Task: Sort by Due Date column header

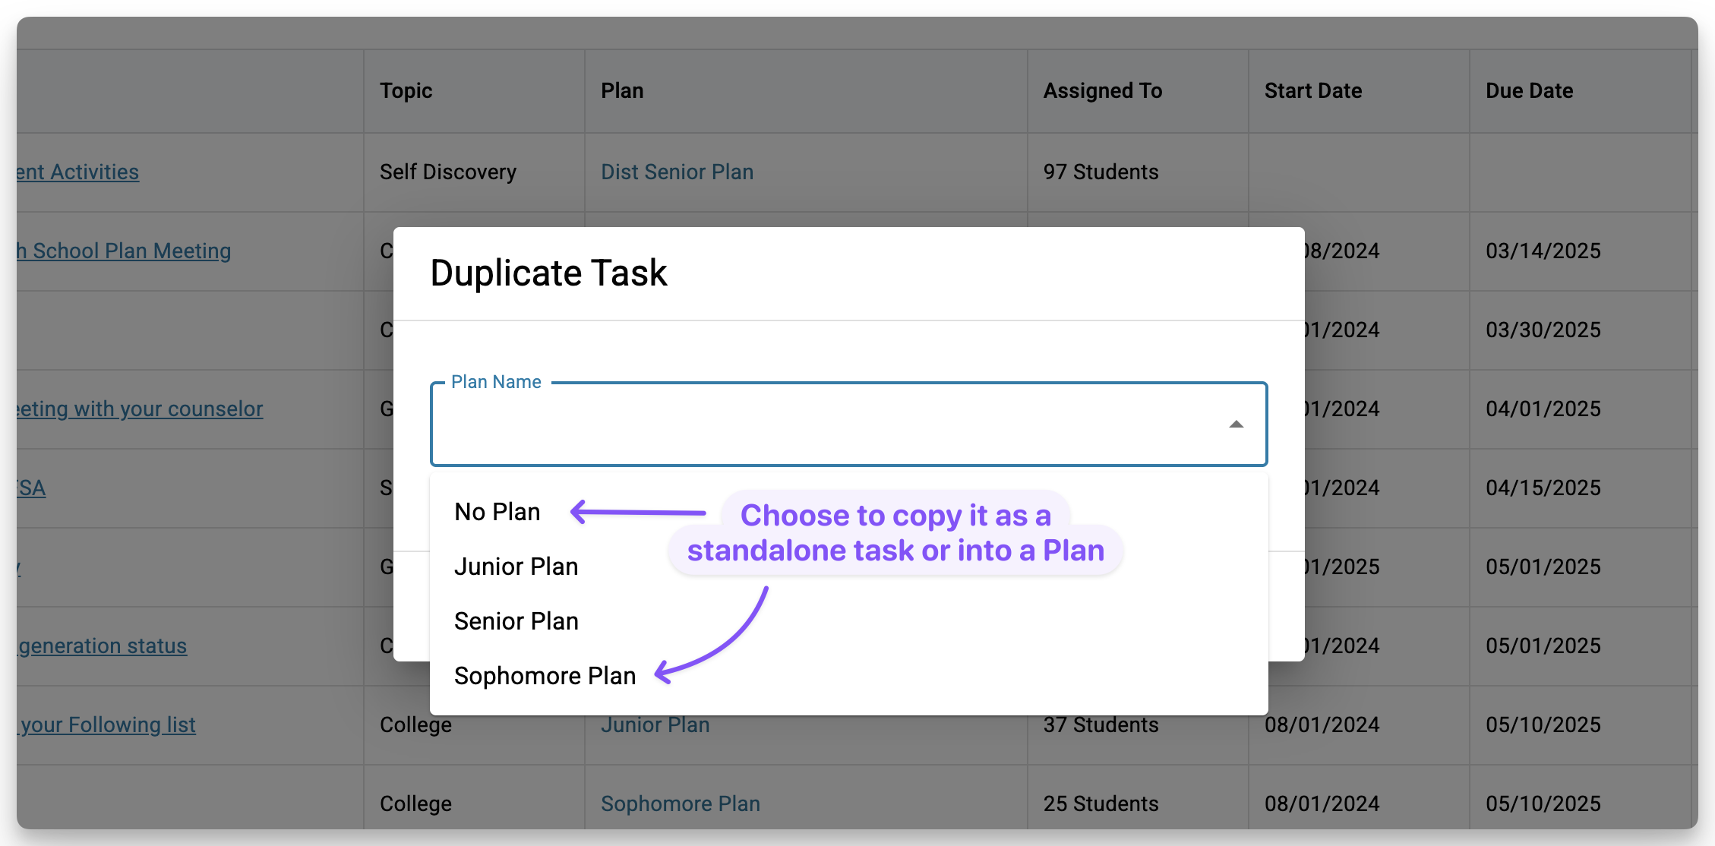Action: pos(1529,91)
